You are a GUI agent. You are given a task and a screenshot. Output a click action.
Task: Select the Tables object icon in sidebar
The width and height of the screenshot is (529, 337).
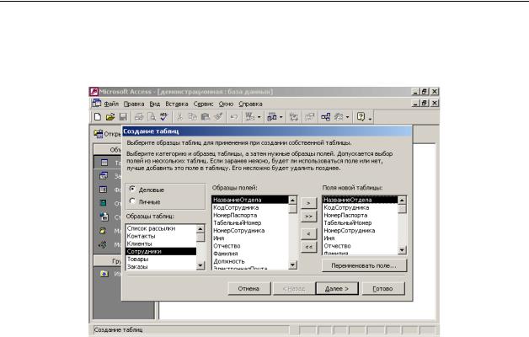[104, 163]
